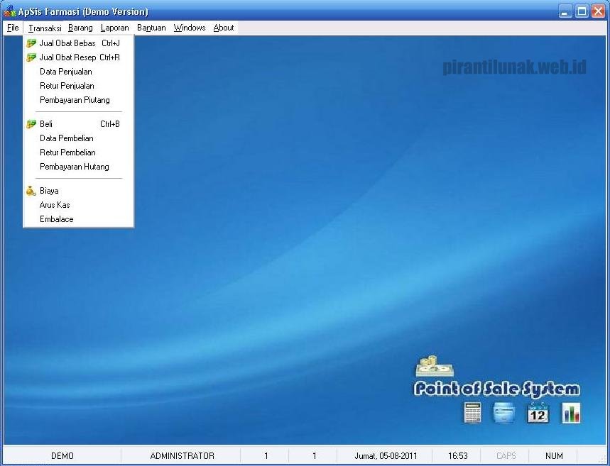Open the bar chart report icon

coord(571,412)
